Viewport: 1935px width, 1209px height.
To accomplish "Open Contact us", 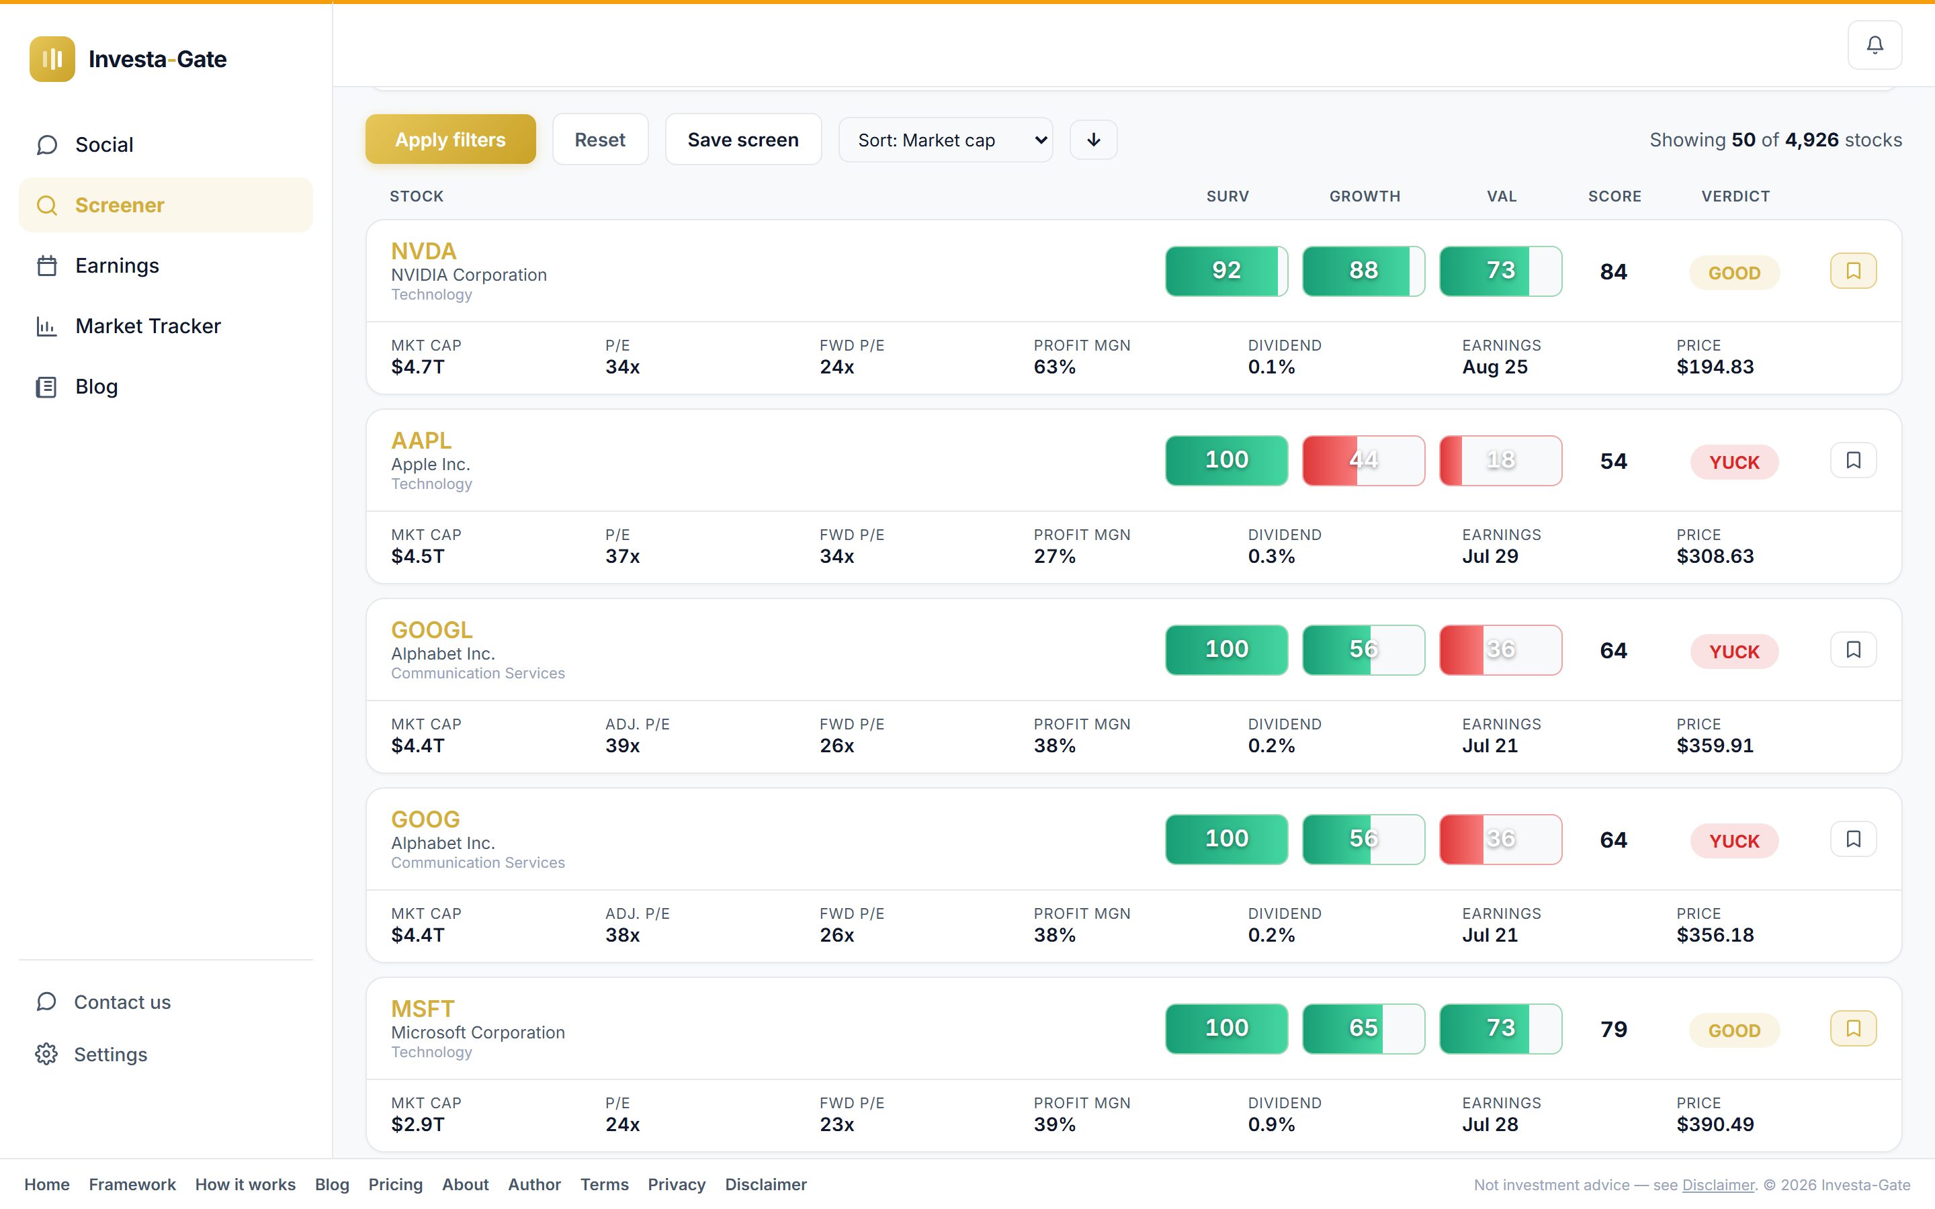I will pos(165,1002).
